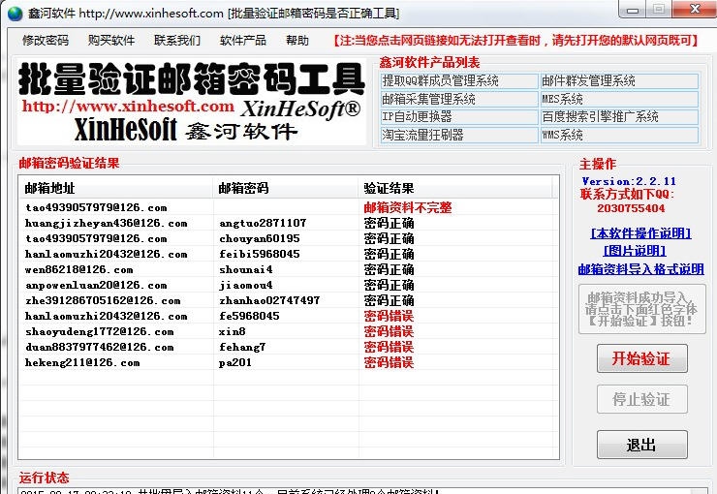
Task: Close the 鑫河软件 window
Action: tap(696, 9)
